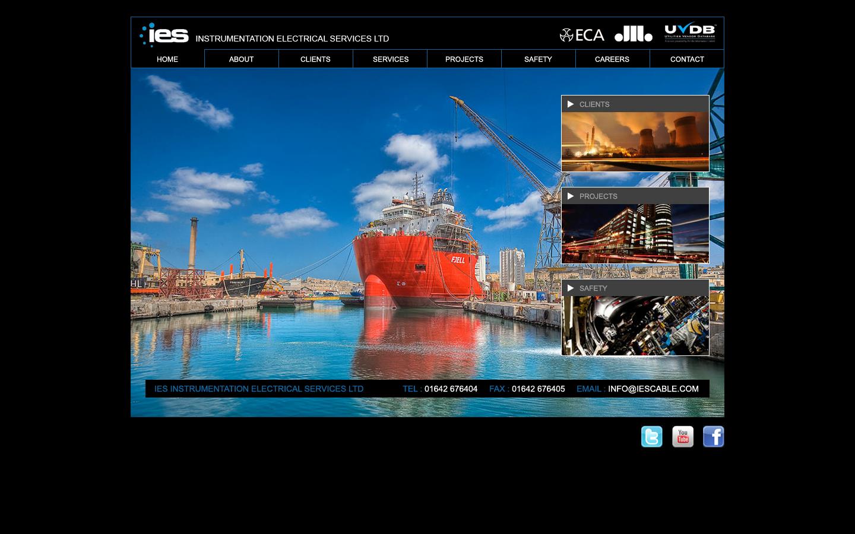
Task: Click the play arrow on the SAFETY panel
Action: [571, 288]
